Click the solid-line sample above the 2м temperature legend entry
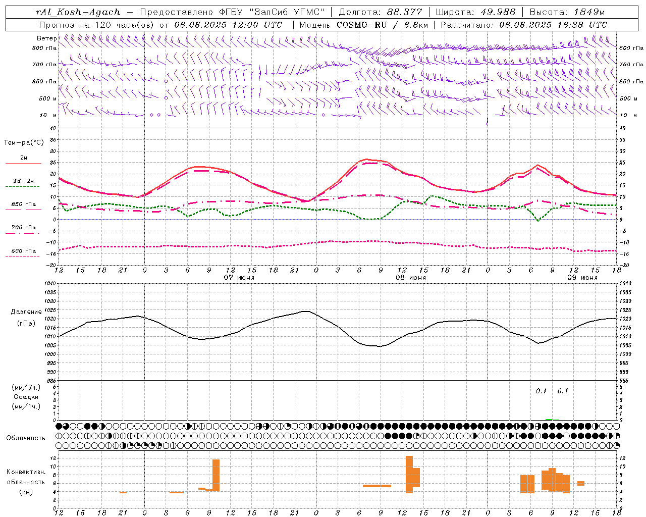The image size is (646, 517). 23,164
